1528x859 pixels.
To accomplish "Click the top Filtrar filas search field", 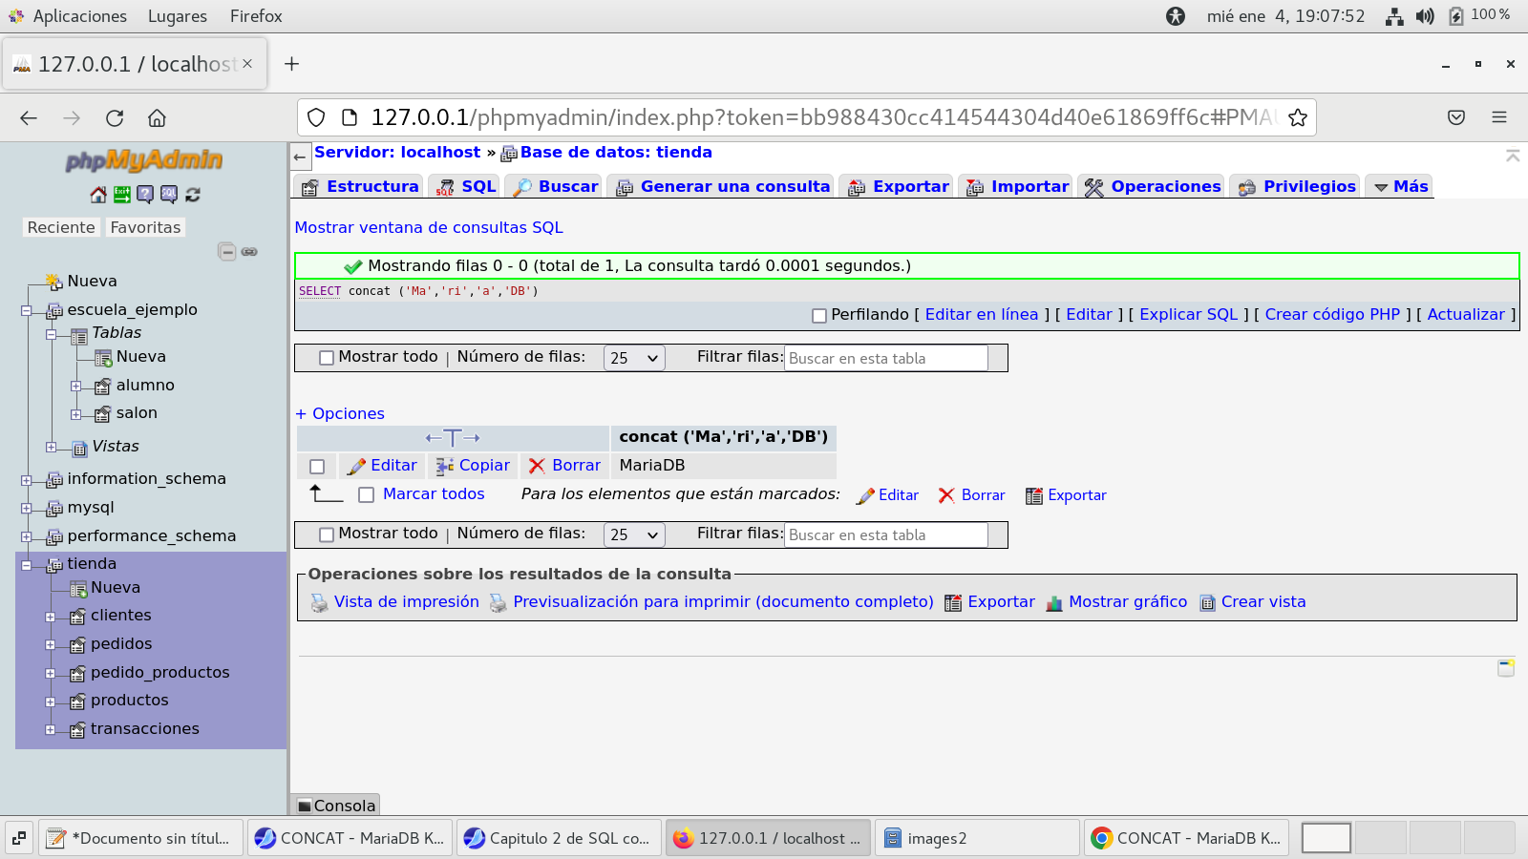I will point(885,359).
